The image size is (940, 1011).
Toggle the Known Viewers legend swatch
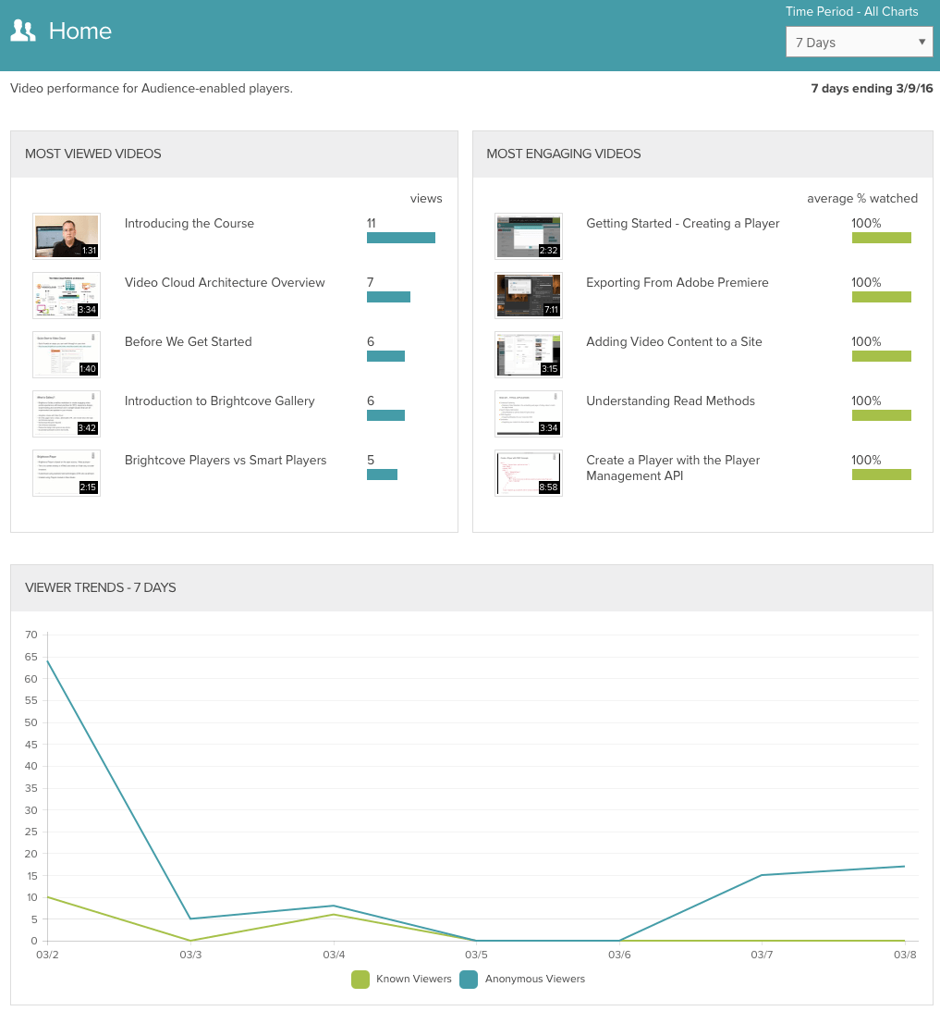pos(360,979)
